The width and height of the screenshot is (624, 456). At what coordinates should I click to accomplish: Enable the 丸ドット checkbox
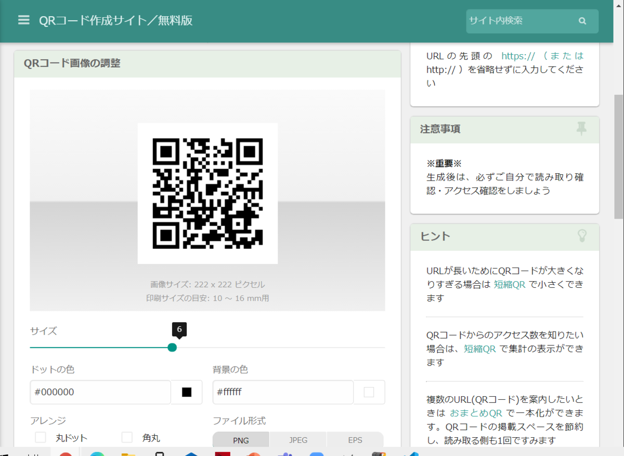[x=41, y=437]
